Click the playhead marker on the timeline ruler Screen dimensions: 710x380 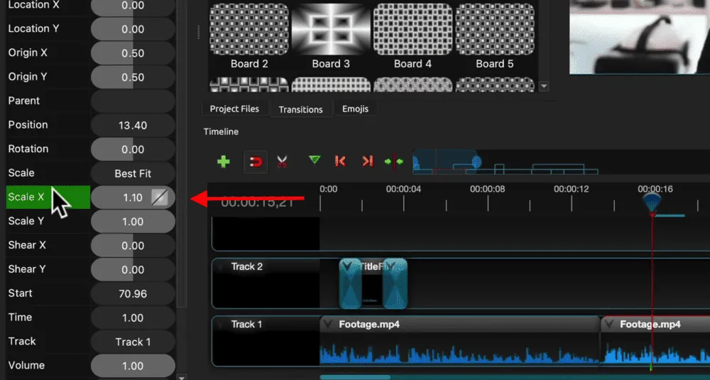[651, 202]
